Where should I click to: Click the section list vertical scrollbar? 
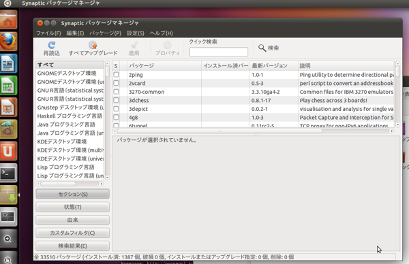click(107, 120)
